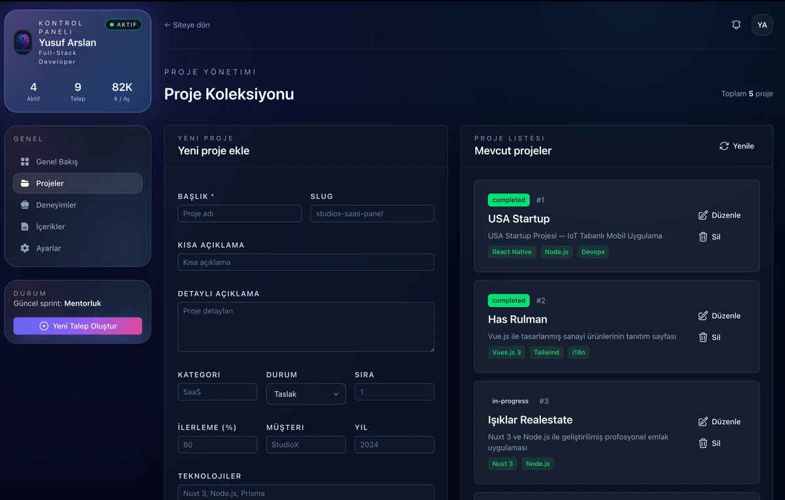Click the Başlık project name field

click(239, 213)
